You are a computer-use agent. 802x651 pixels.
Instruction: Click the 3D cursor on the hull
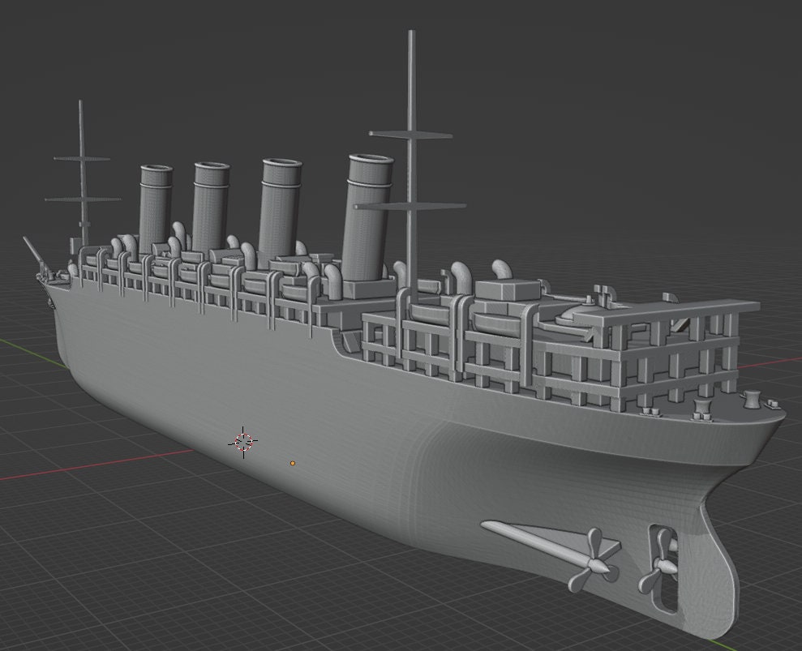[242, 440]
